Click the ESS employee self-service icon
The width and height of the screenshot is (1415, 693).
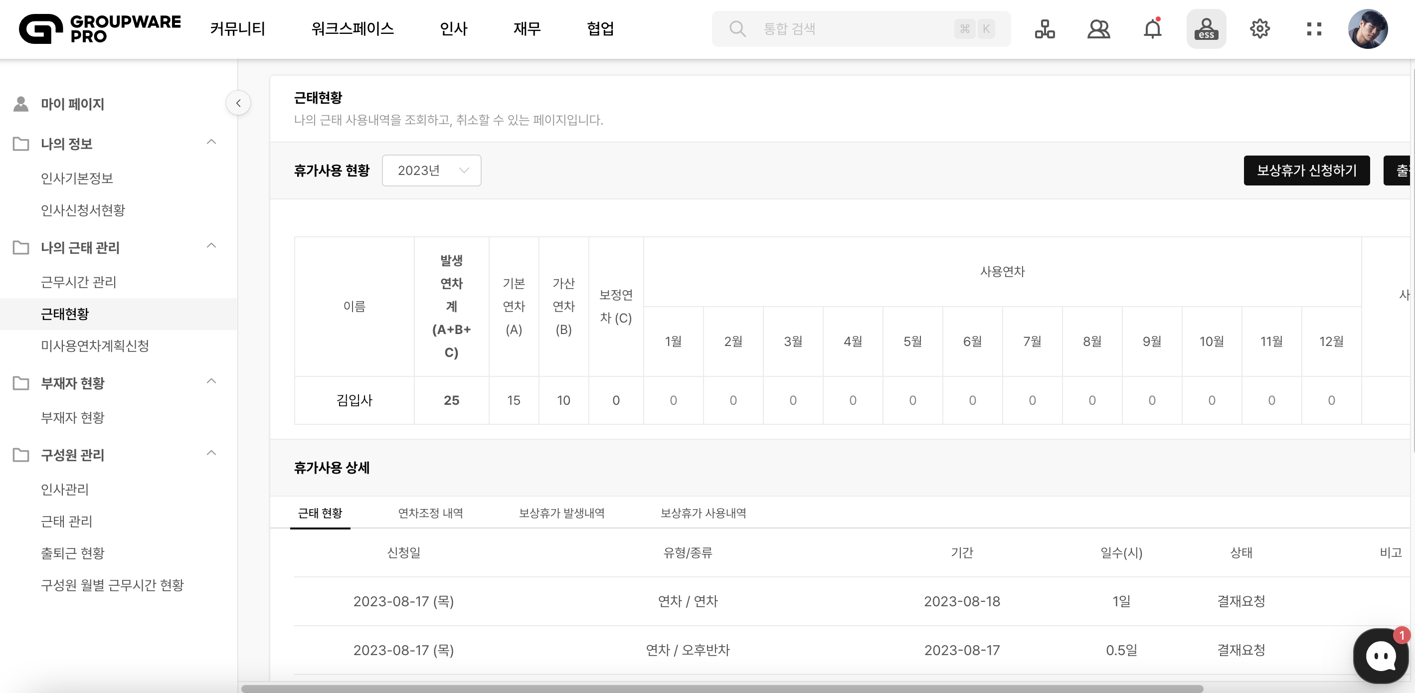tap(1206, 28)
